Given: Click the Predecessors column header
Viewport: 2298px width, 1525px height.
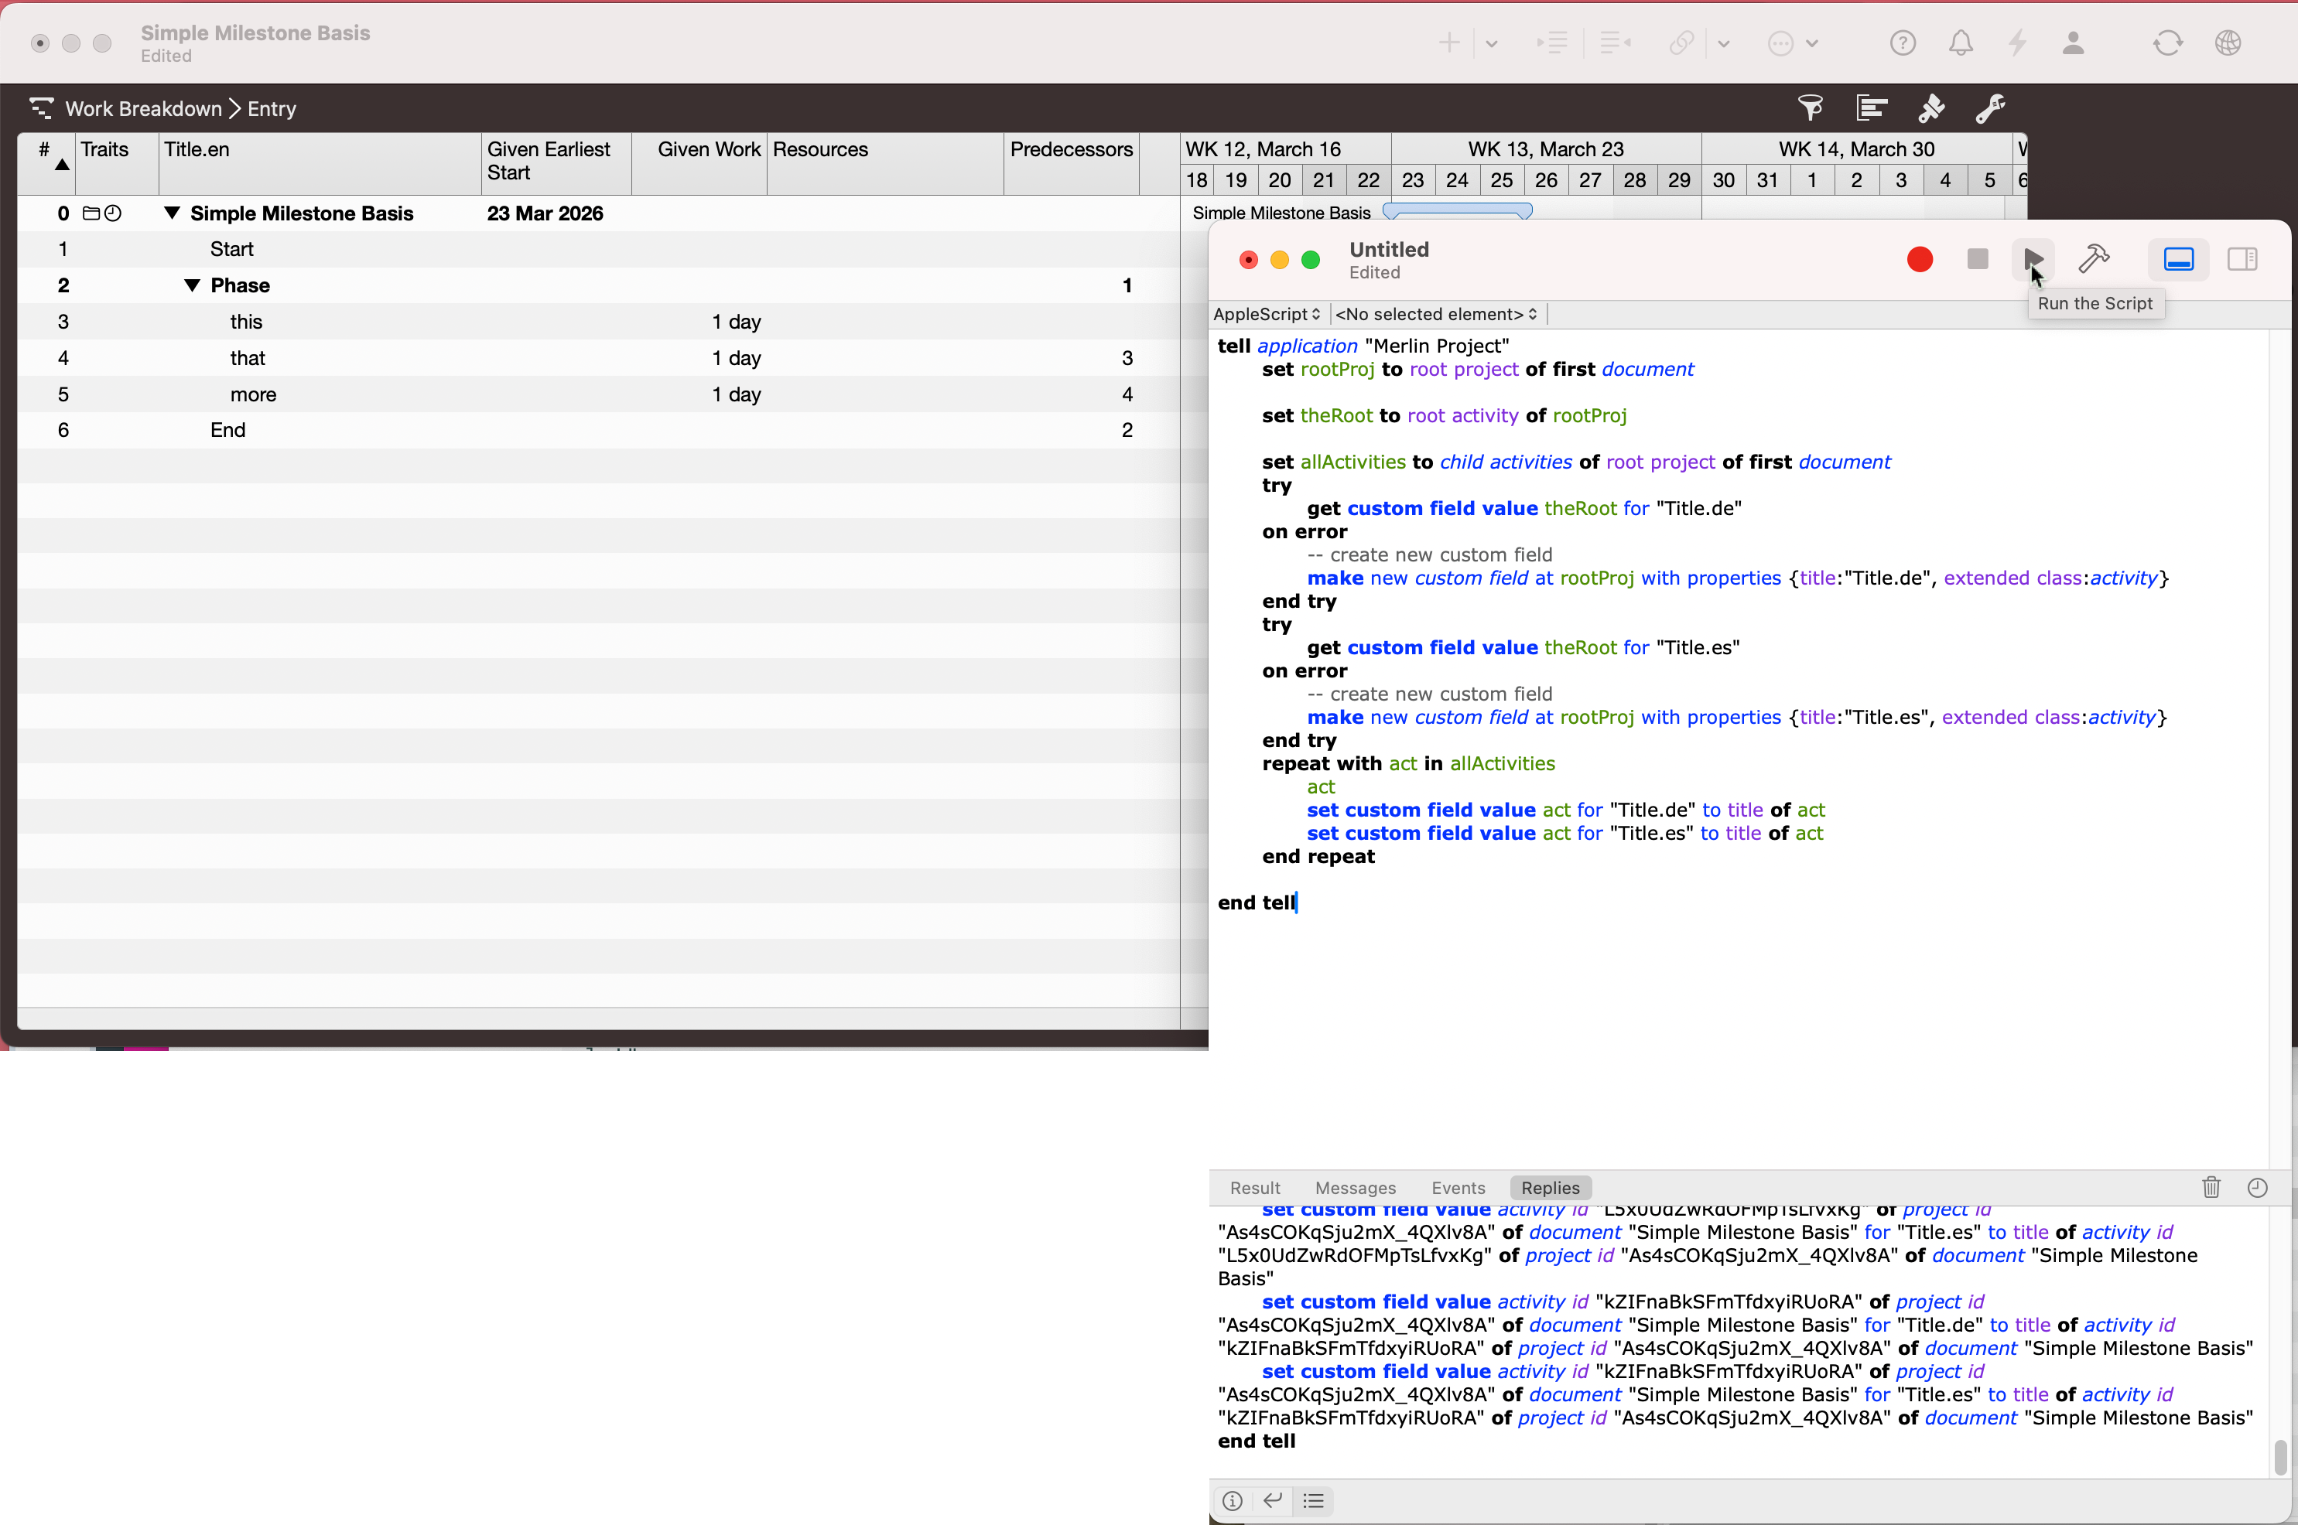Looking at the screenshot, I should coord(1071,163).
